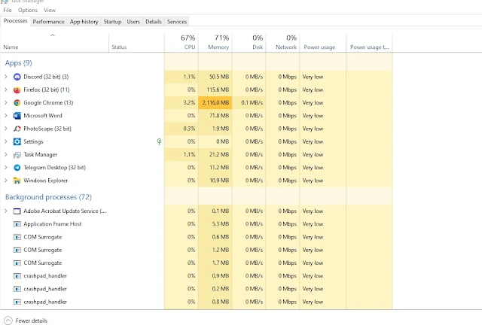Click the Microsoft Word icon
The height and width of the screenshot is (331, 482).
[17, 116]
